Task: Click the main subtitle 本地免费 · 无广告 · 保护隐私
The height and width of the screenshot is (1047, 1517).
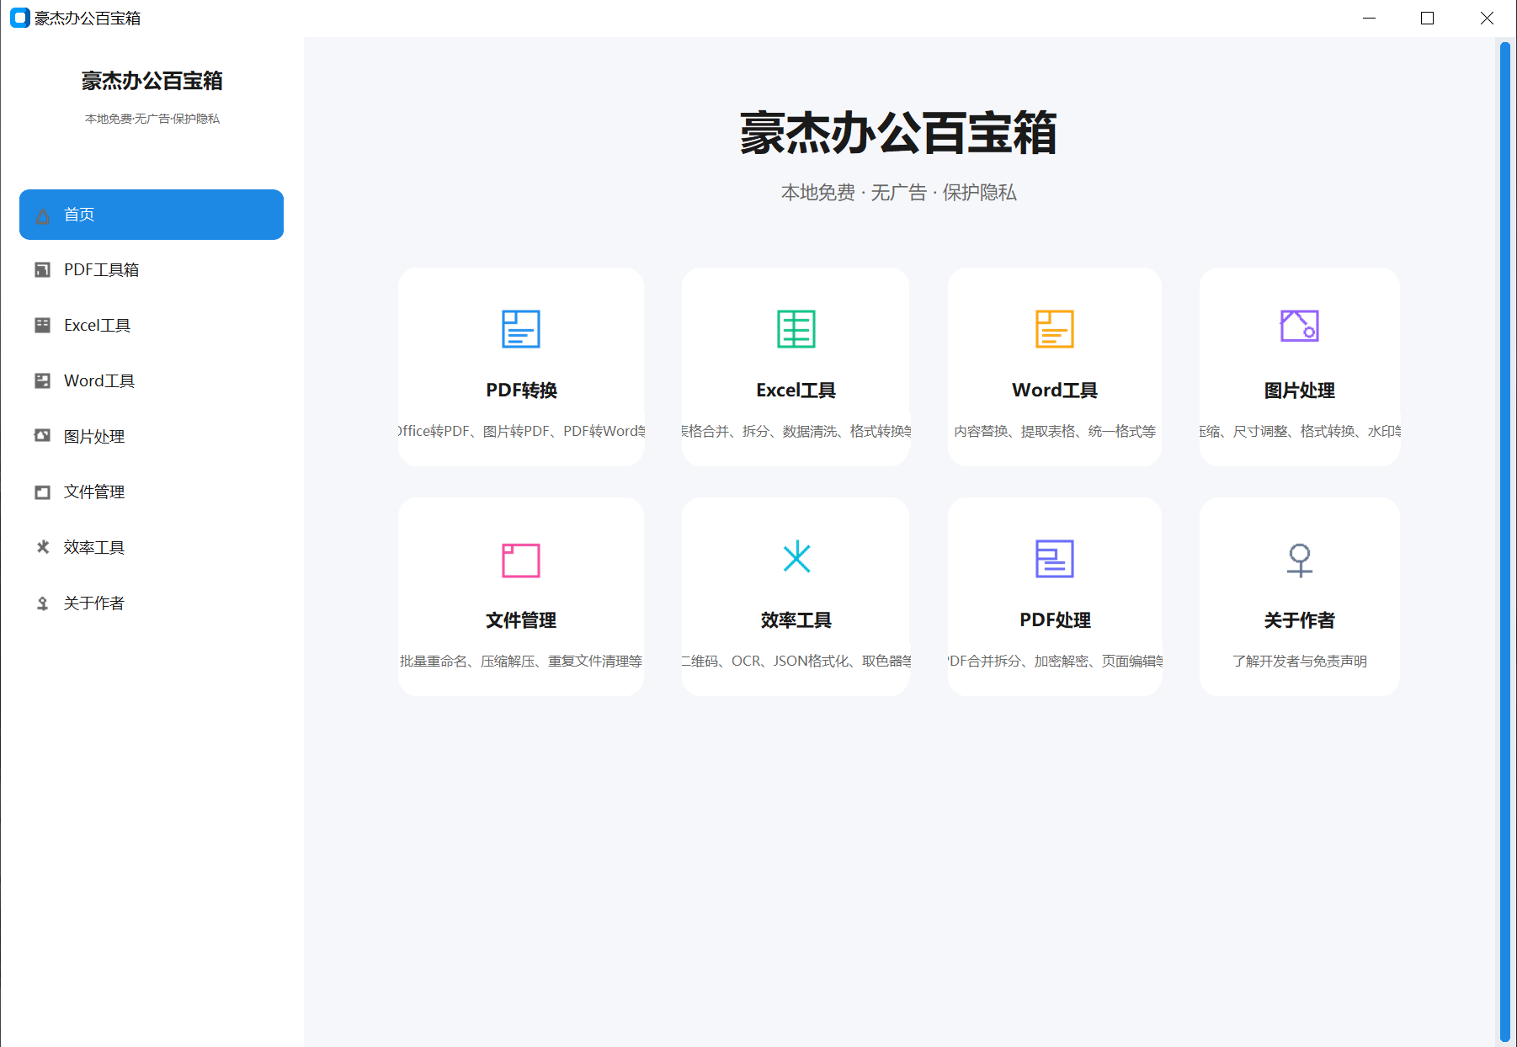Action: tap(898, 193)
